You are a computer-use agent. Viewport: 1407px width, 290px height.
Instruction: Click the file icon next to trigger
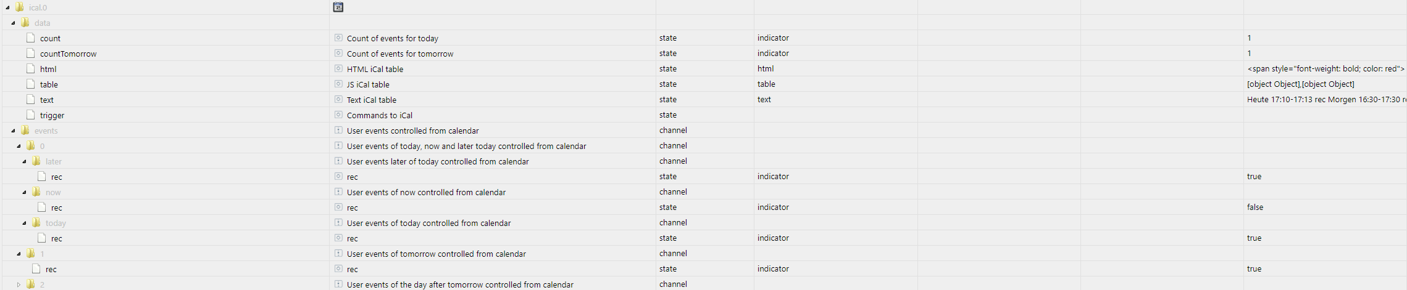31,115
